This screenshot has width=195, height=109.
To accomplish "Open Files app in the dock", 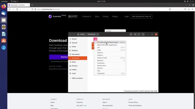I will pyautogui.click(x=4, y=20).
